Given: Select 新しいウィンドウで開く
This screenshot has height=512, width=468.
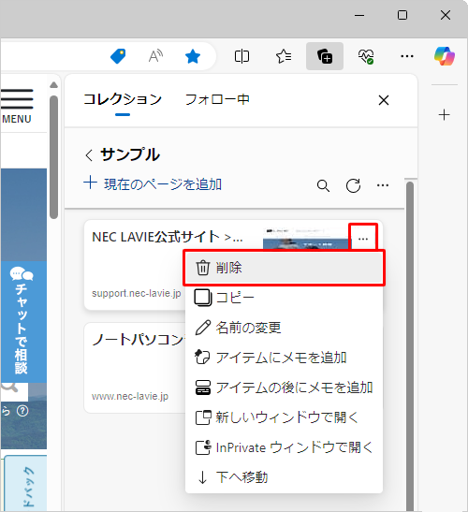Looking at the screenshot, I should click(x=285, y=417).
